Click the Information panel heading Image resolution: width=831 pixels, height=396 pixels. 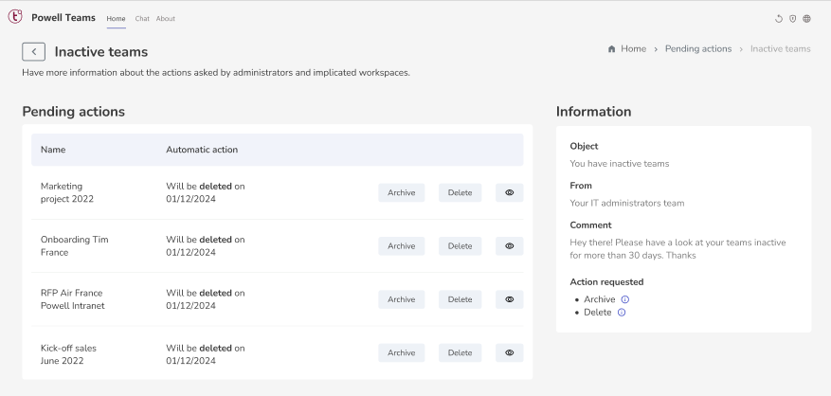593,112
